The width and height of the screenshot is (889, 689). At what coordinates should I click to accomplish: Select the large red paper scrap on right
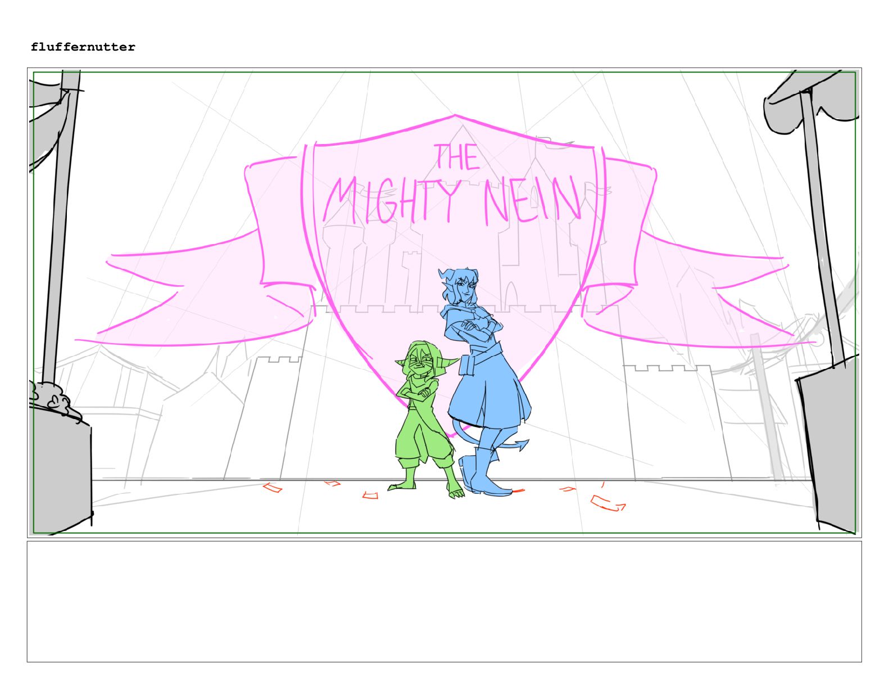click(608, 503)
